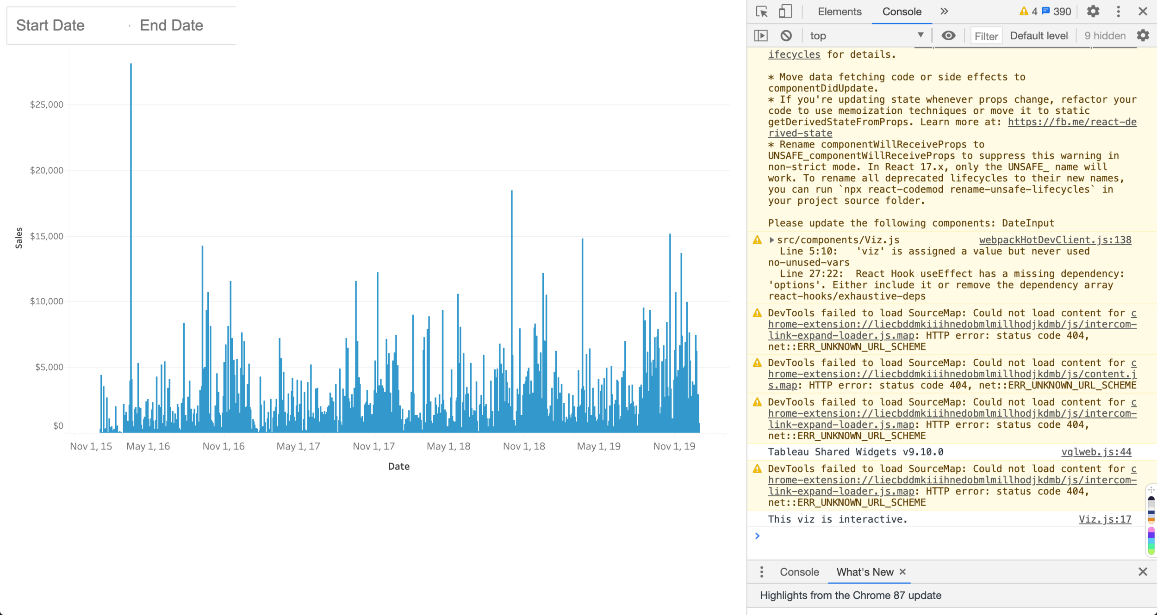Viewport: 1157px width, 615px height.
Task: Select the What's New drawer tab
Action: [x=865, y=572]
